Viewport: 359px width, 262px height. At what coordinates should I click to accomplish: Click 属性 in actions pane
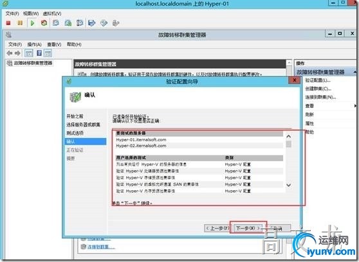(309, 123)
